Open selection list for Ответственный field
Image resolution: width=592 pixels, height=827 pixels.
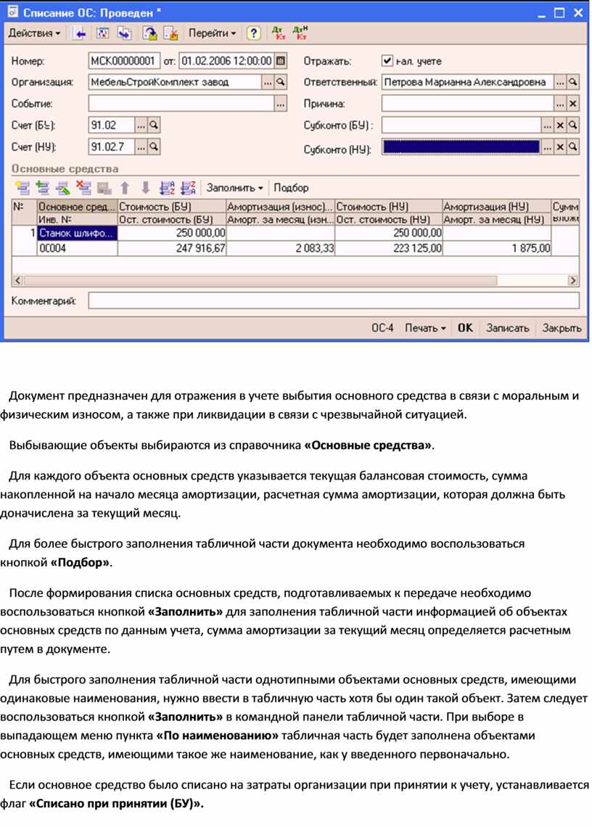click(x=560, y=82)
